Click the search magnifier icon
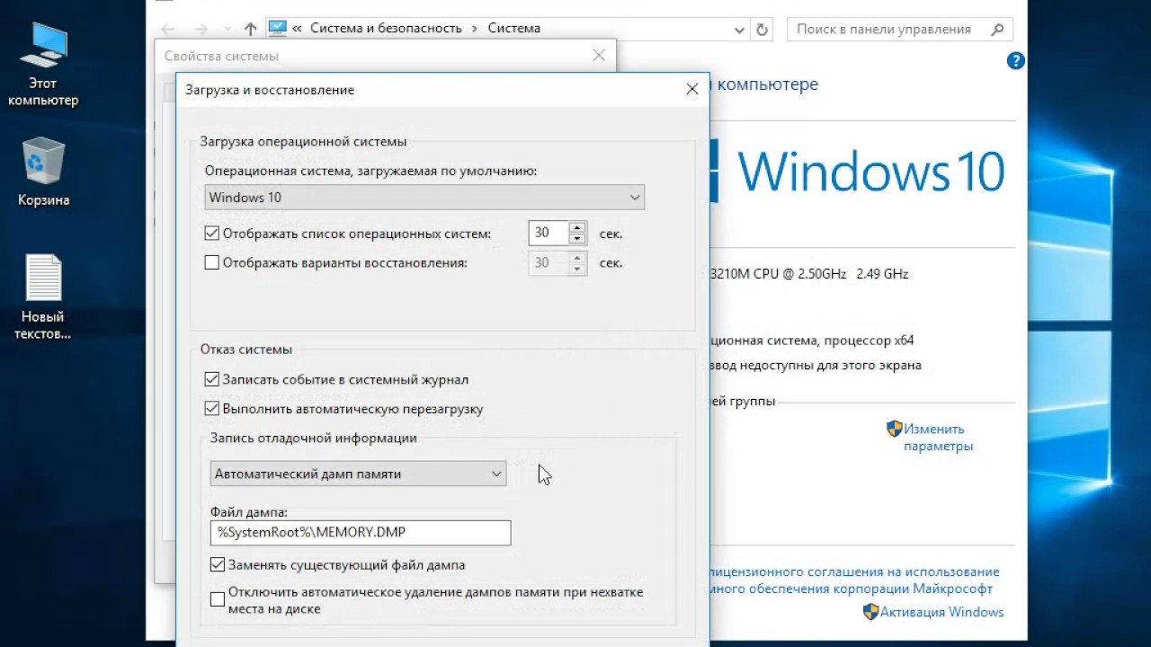 pyautogui.click(x=996, y=29)
